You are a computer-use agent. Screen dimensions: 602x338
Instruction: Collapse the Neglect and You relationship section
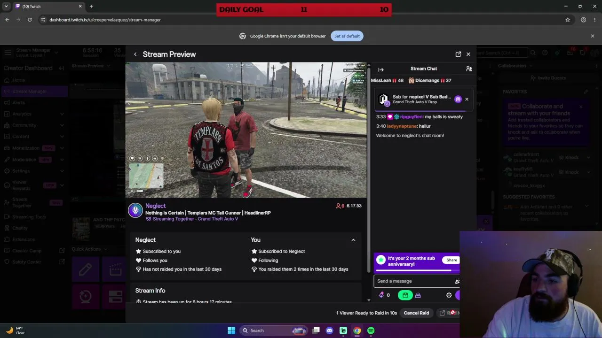click(353, 240)
